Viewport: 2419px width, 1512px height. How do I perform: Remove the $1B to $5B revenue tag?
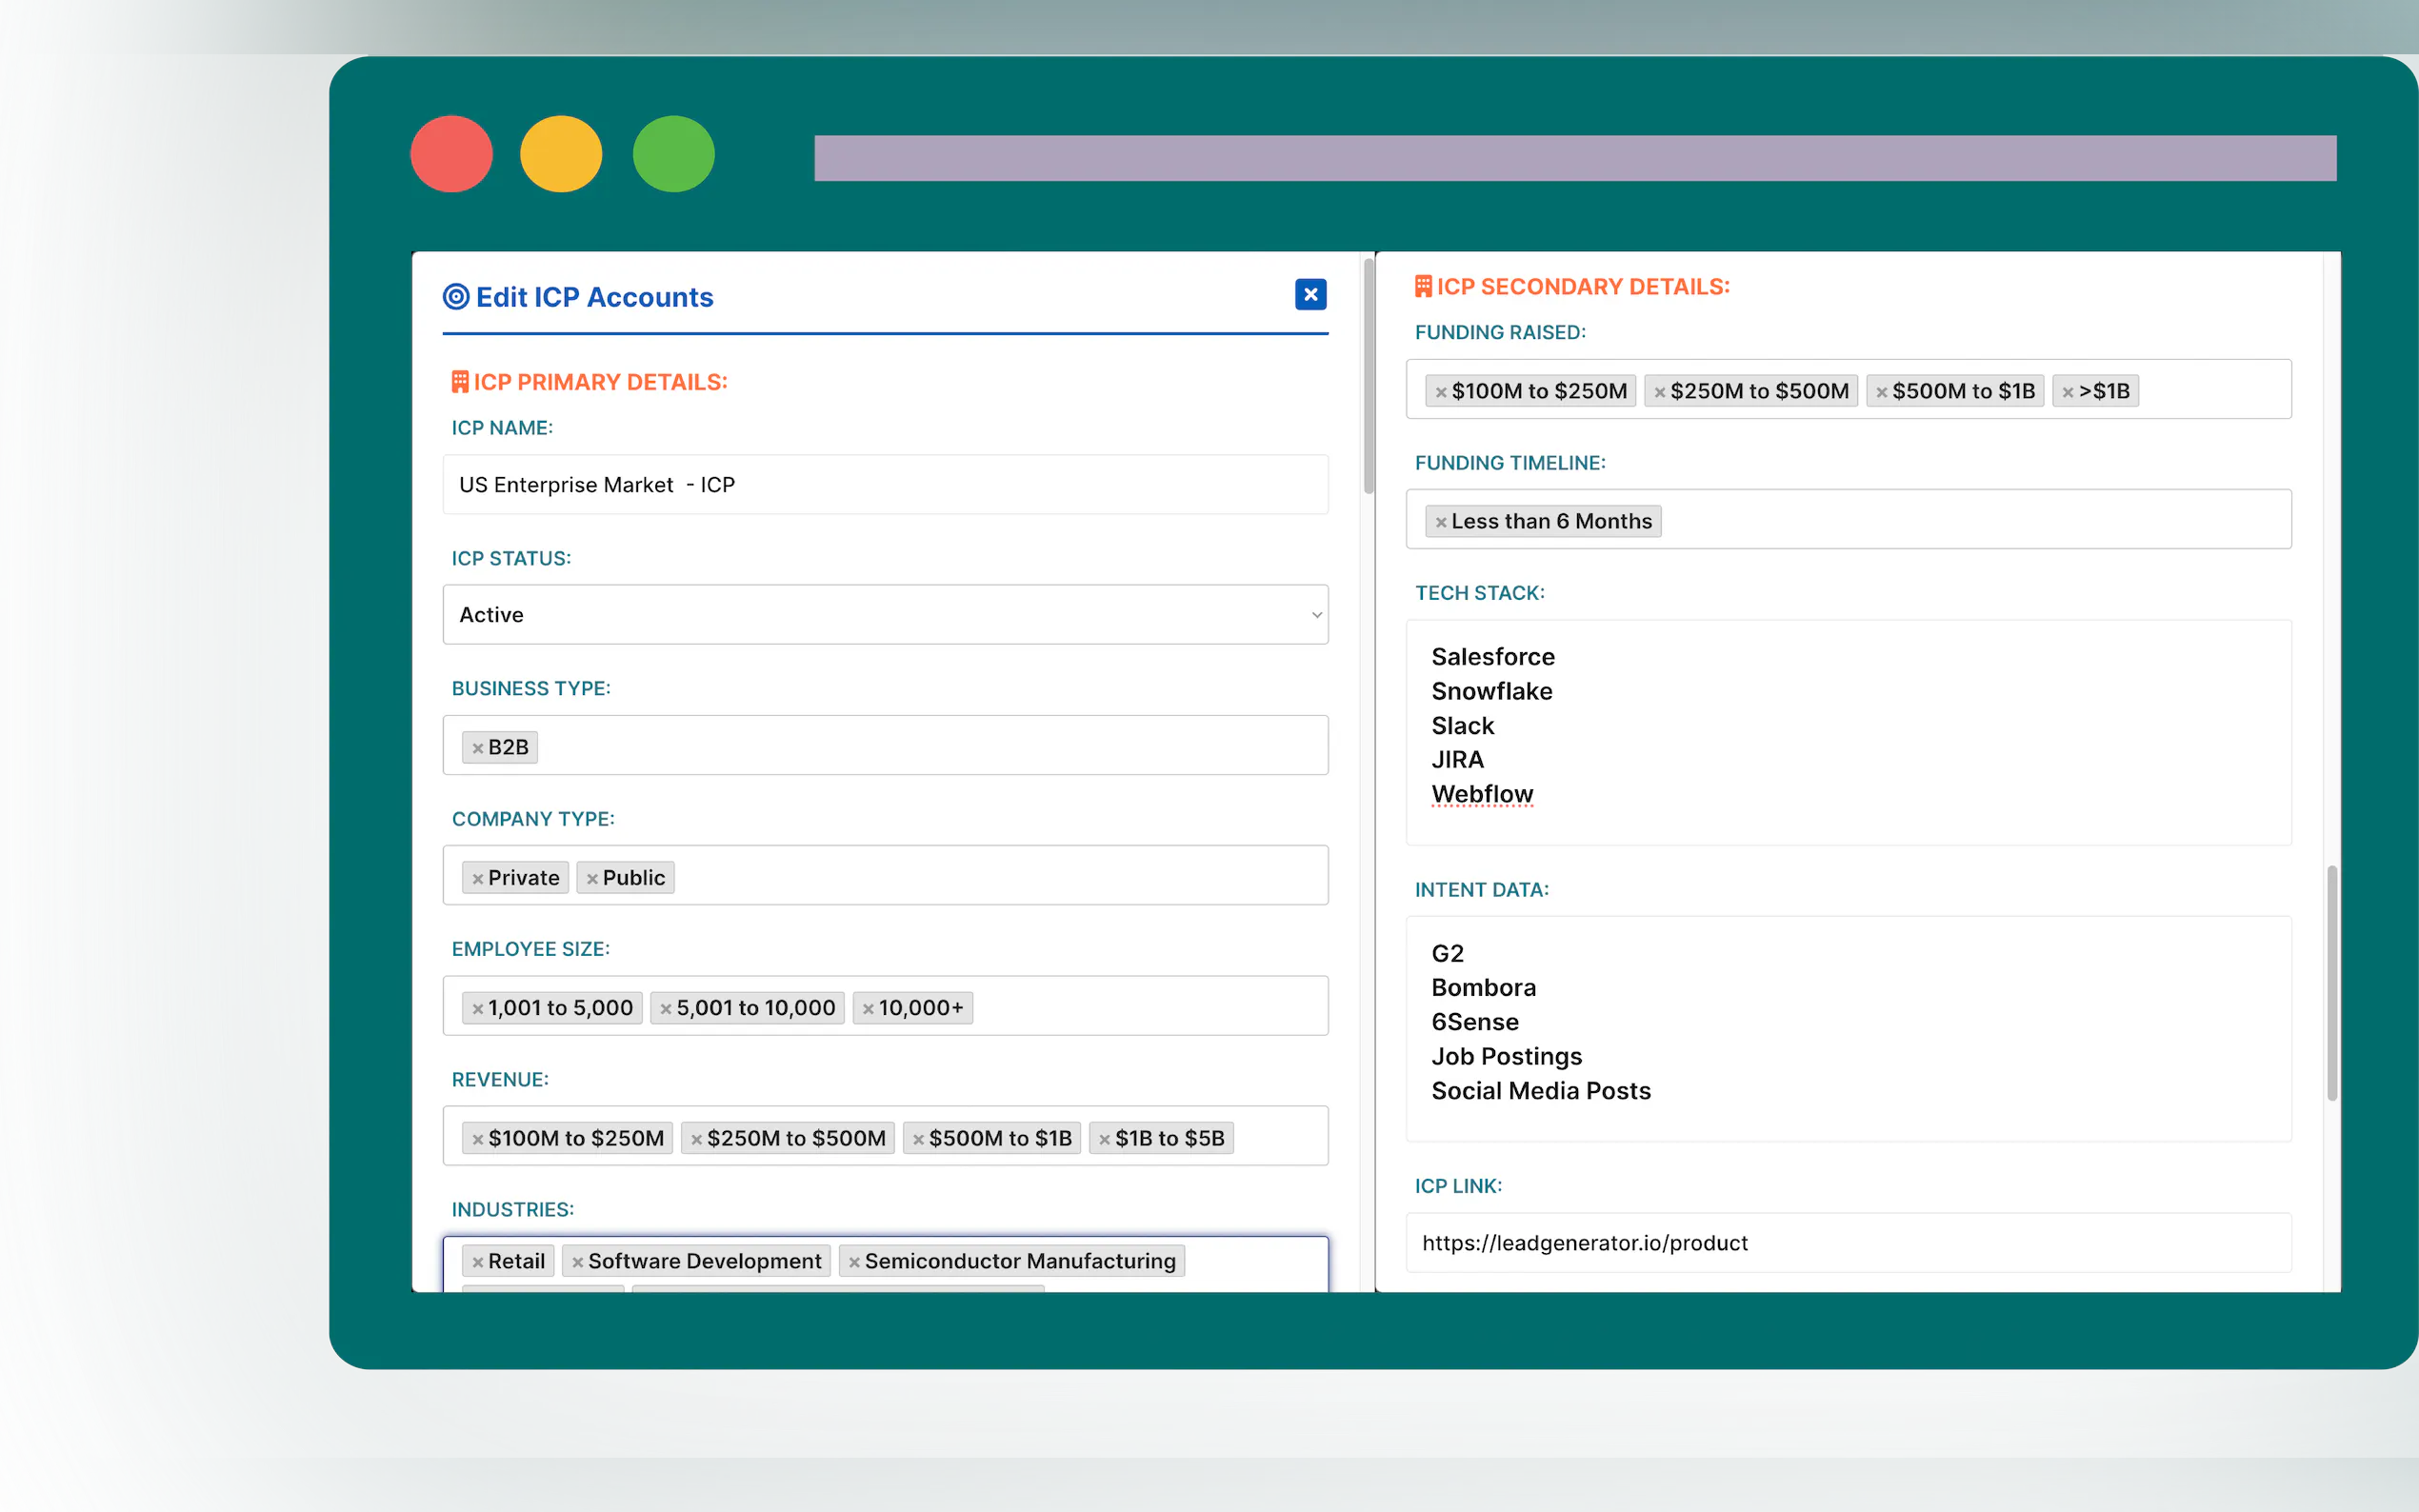[x=1104, y=1139]
